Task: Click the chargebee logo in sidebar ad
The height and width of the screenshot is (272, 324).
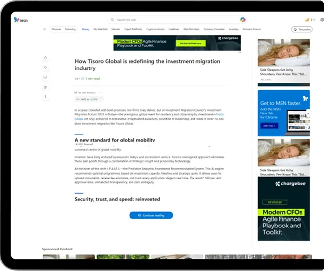Action: click(x=290, y=184)
